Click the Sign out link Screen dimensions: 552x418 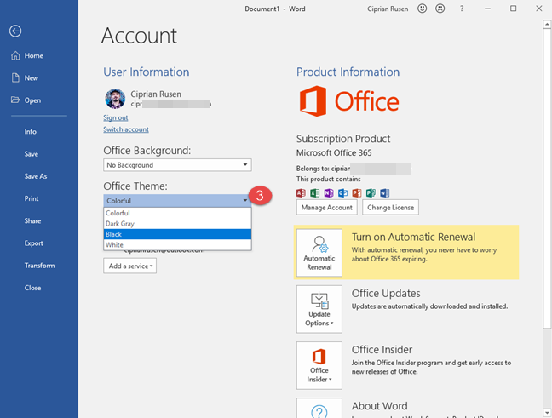tap(116, 117)
